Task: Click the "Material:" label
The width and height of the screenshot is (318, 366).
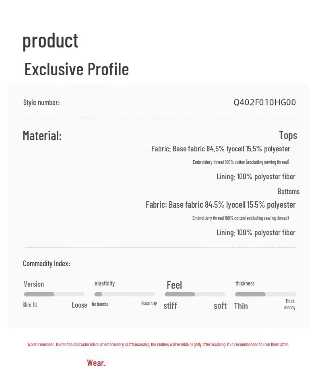Action: (x=42, y=136)
